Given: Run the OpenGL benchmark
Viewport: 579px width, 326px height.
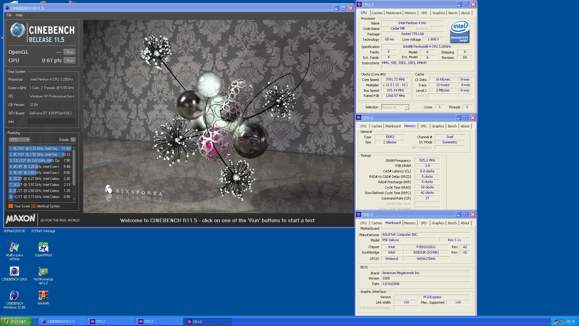Looking at the screenshot, I should tap(70, 52).
